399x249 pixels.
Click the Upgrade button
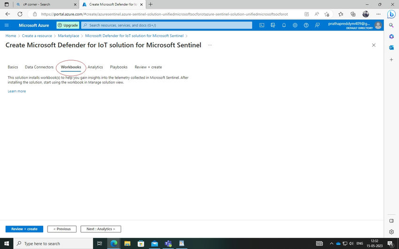(68, 25)
